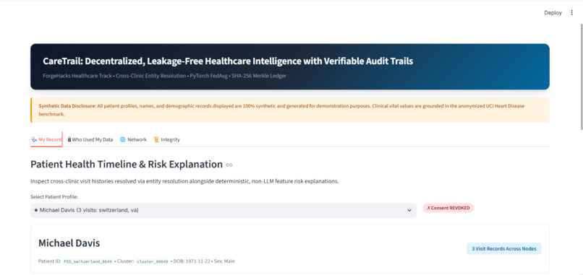Click the Patient Health Timeline & Risk Explanation heading

click(x=127, y=165)
